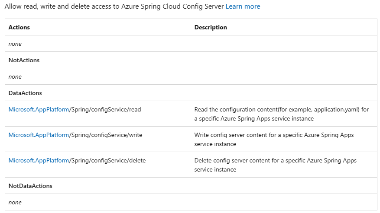Click the NotDataActions section row
The height and width of the screenshot is (213, 380).
click(x=191, y=186)
